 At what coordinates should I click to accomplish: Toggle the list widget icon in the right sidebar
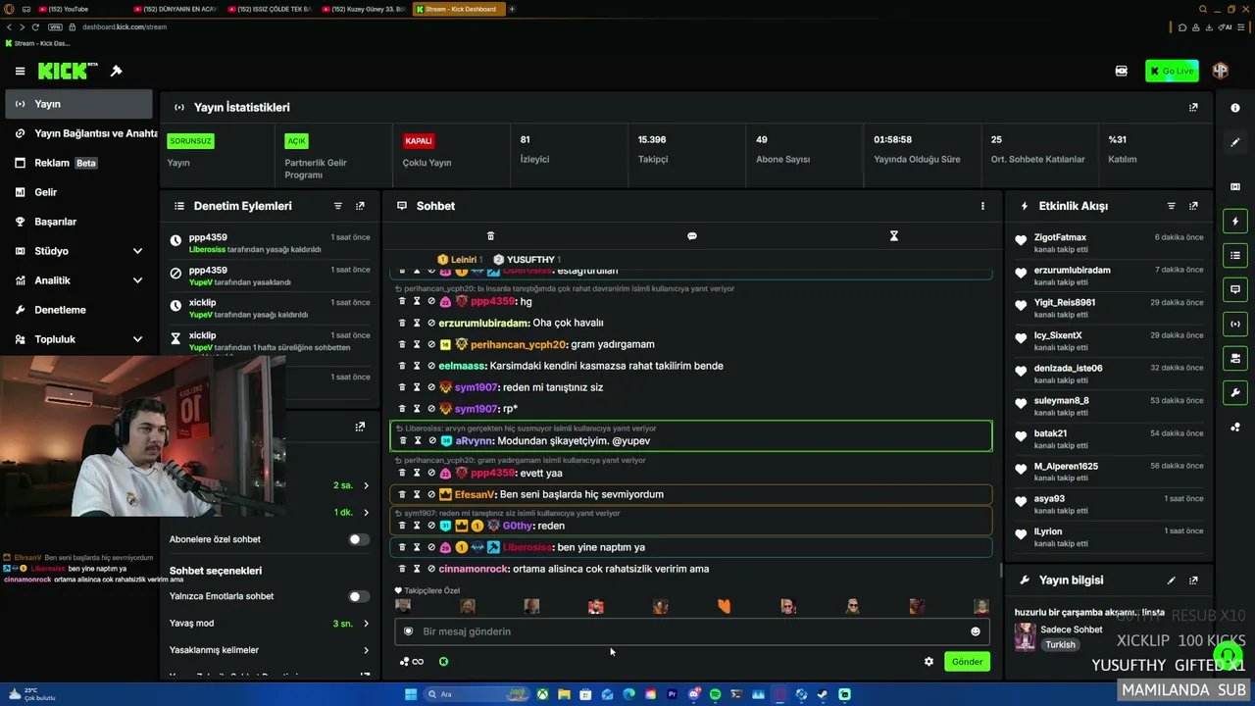coord(1235,256)
